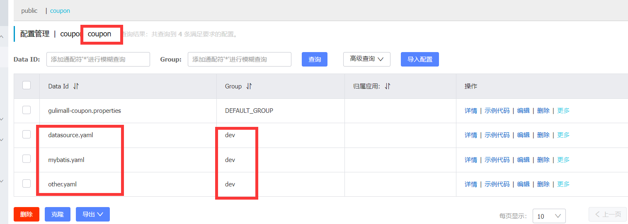Image resolution: width=628 pixels, height=224 pixels.
Task: Tick the mybatis.yaml row checkbox
Action: [27, 159]
